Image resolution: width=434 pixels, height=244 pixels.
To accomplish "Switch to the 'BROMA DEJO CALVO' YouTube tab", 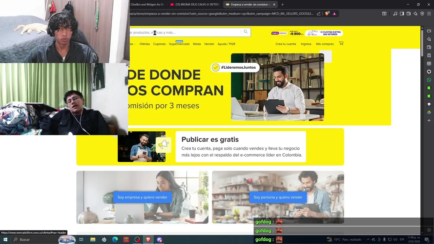I will [x=195, y=4].
